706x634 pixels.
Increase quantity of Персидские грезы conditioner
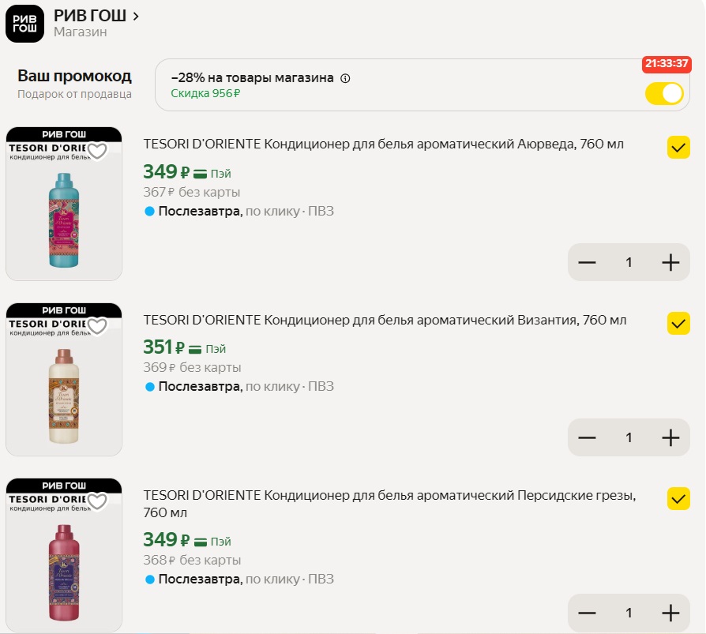click(x=670, y=613)
